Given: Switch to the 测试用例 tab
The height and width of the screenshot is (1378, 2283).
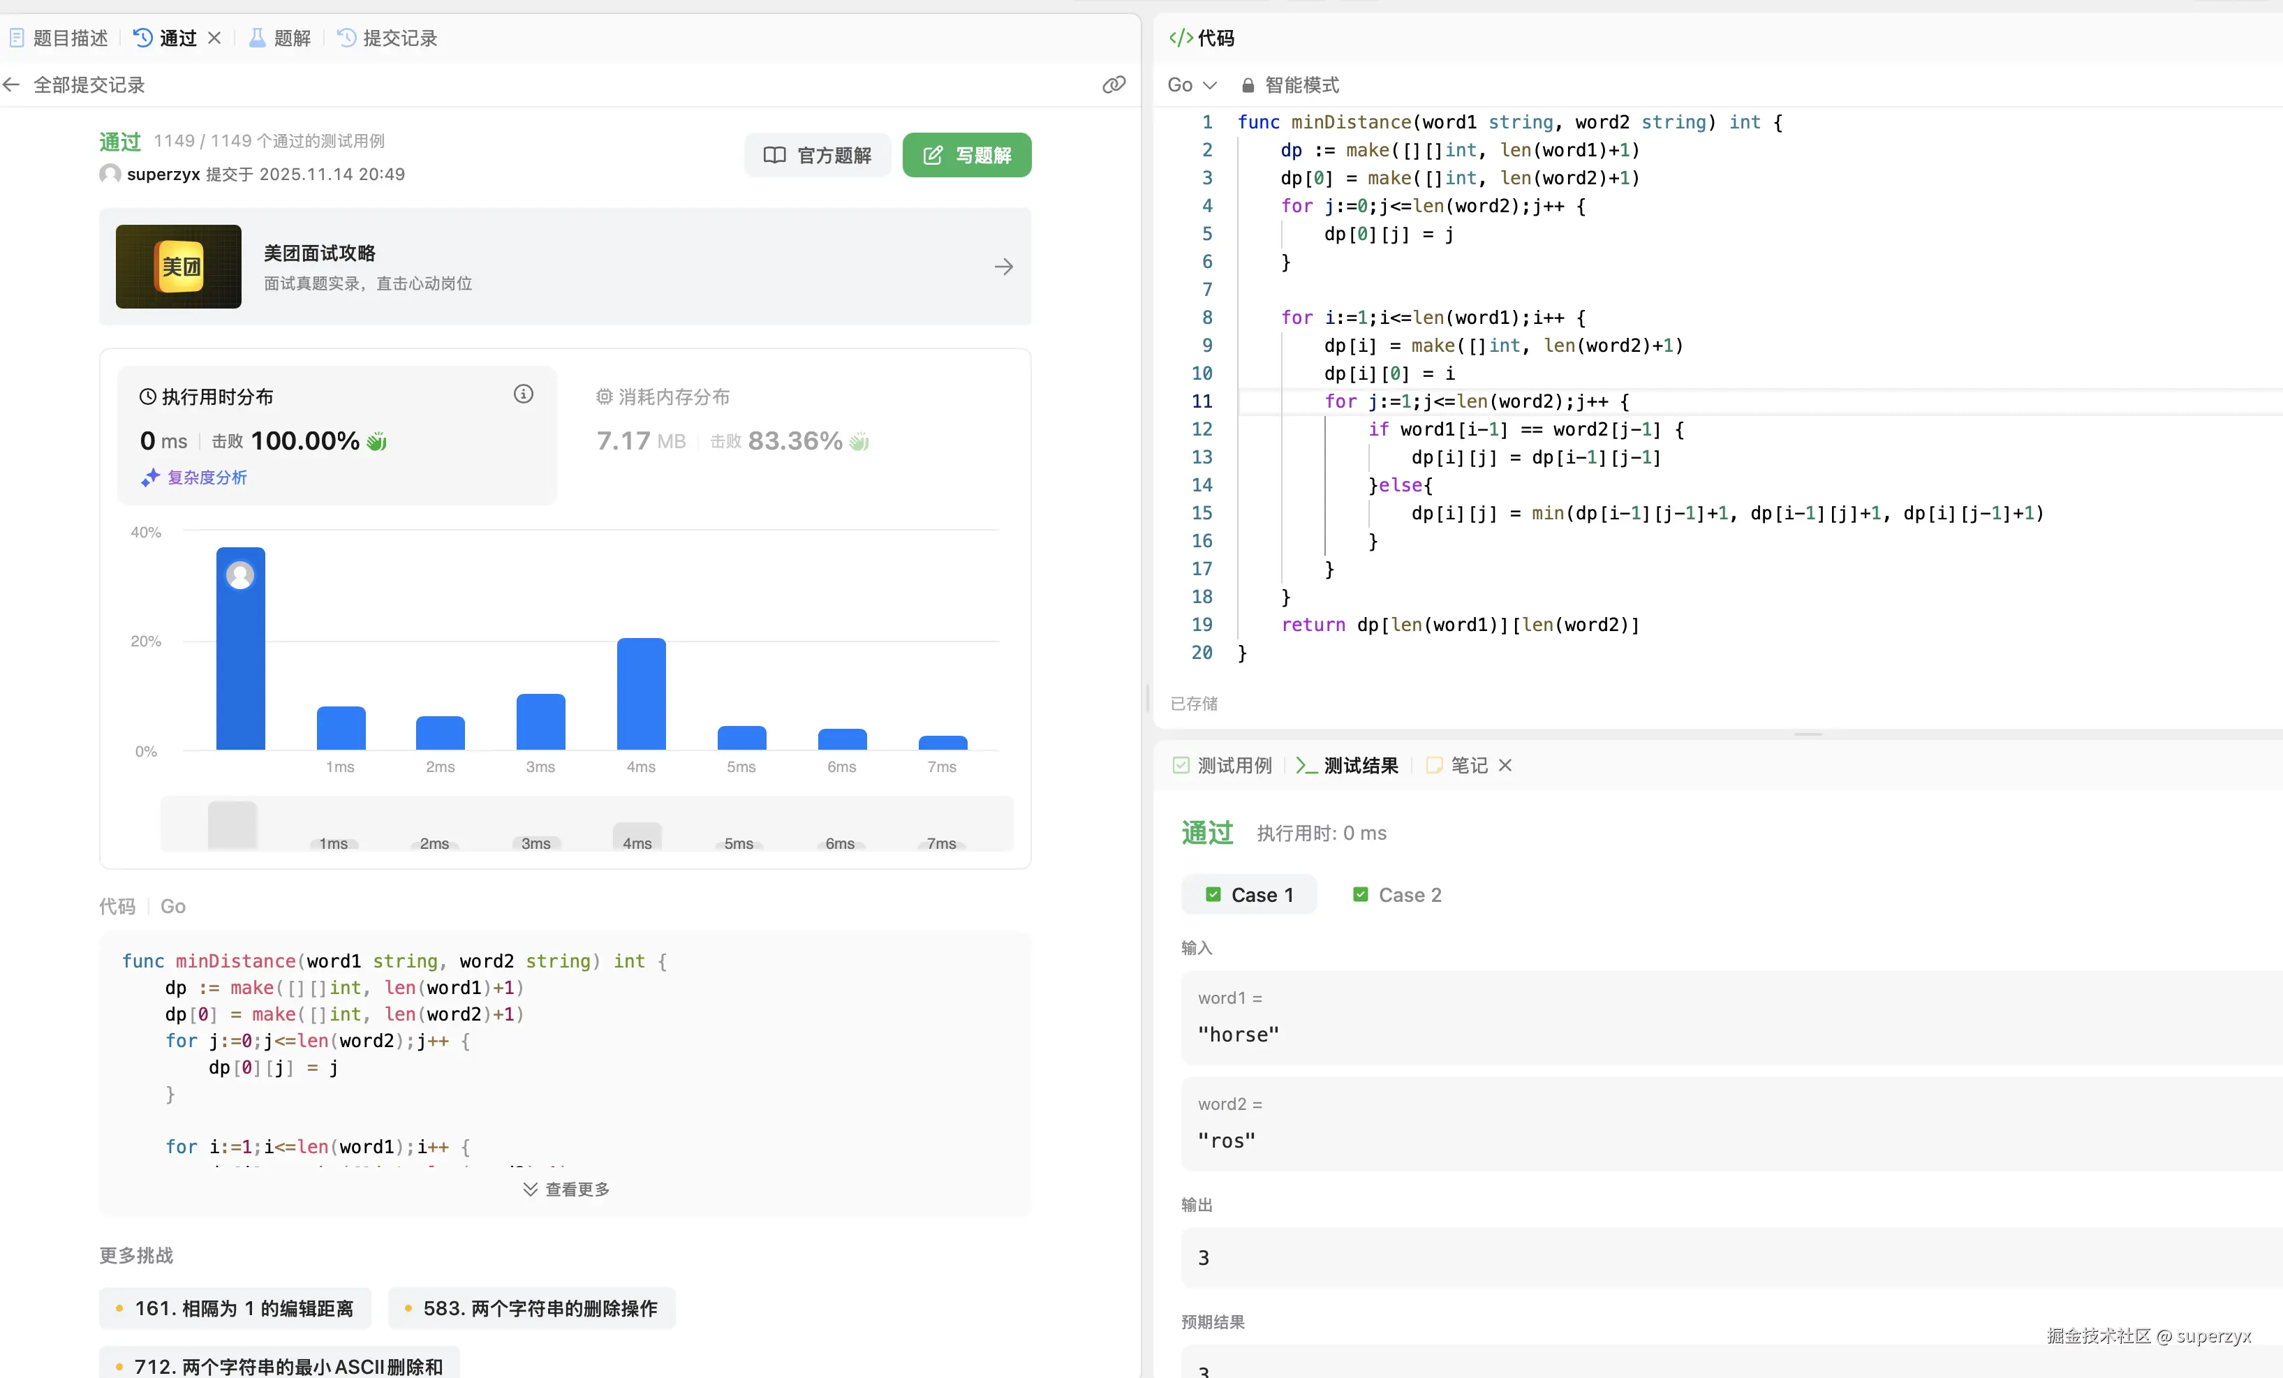Looking at the screenshot, I should pyautogui.click(x=1222, y=764).
